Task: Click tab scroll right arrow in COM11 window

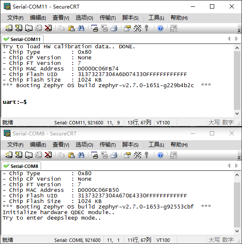Action: coord(236,38)
